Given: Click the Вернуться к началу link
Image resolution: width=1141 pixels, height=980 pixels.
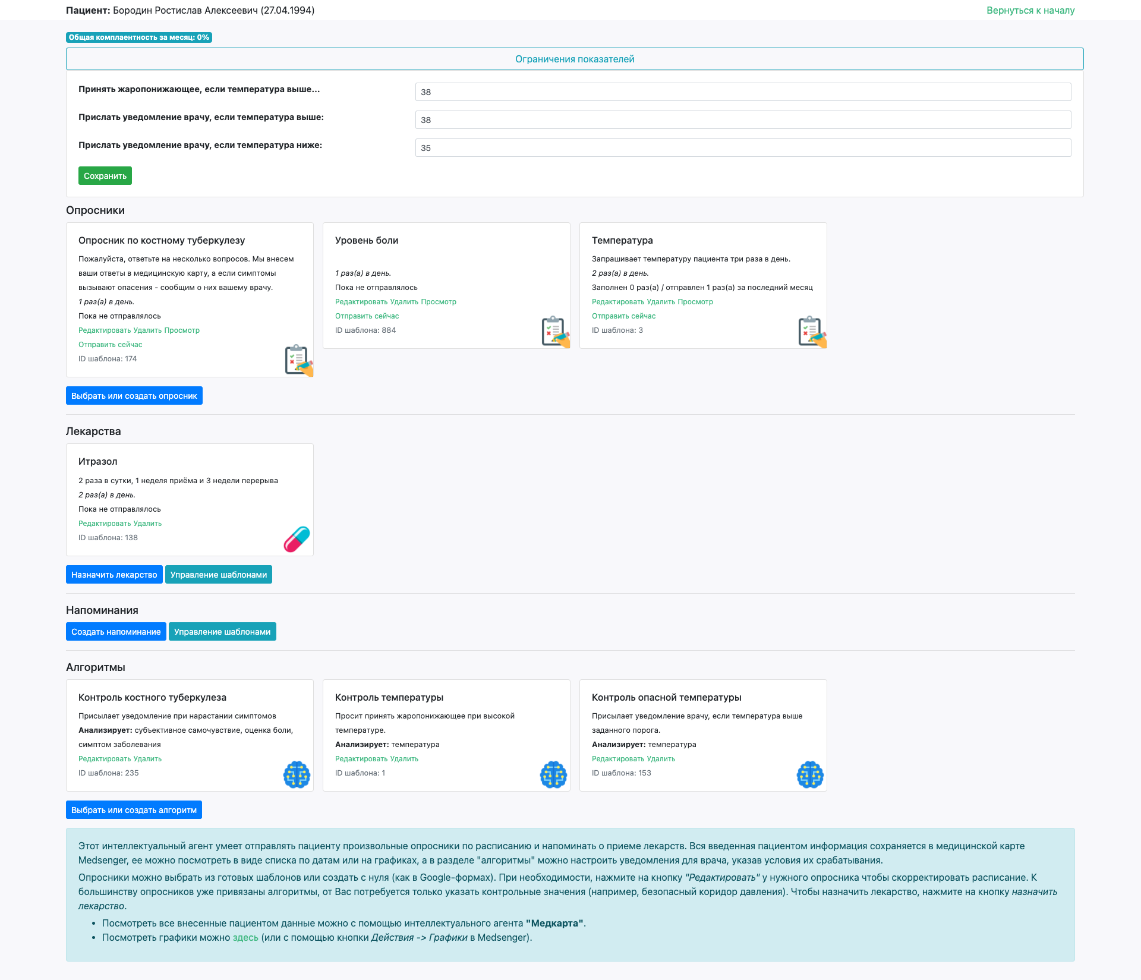Looking at the screenshot, I should pyautogui.click(x=1030, y=10).
